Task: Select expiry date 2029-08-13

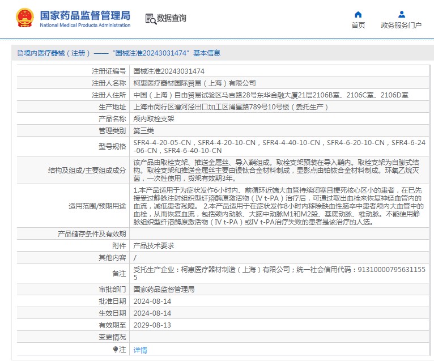Action: point(152,325)
